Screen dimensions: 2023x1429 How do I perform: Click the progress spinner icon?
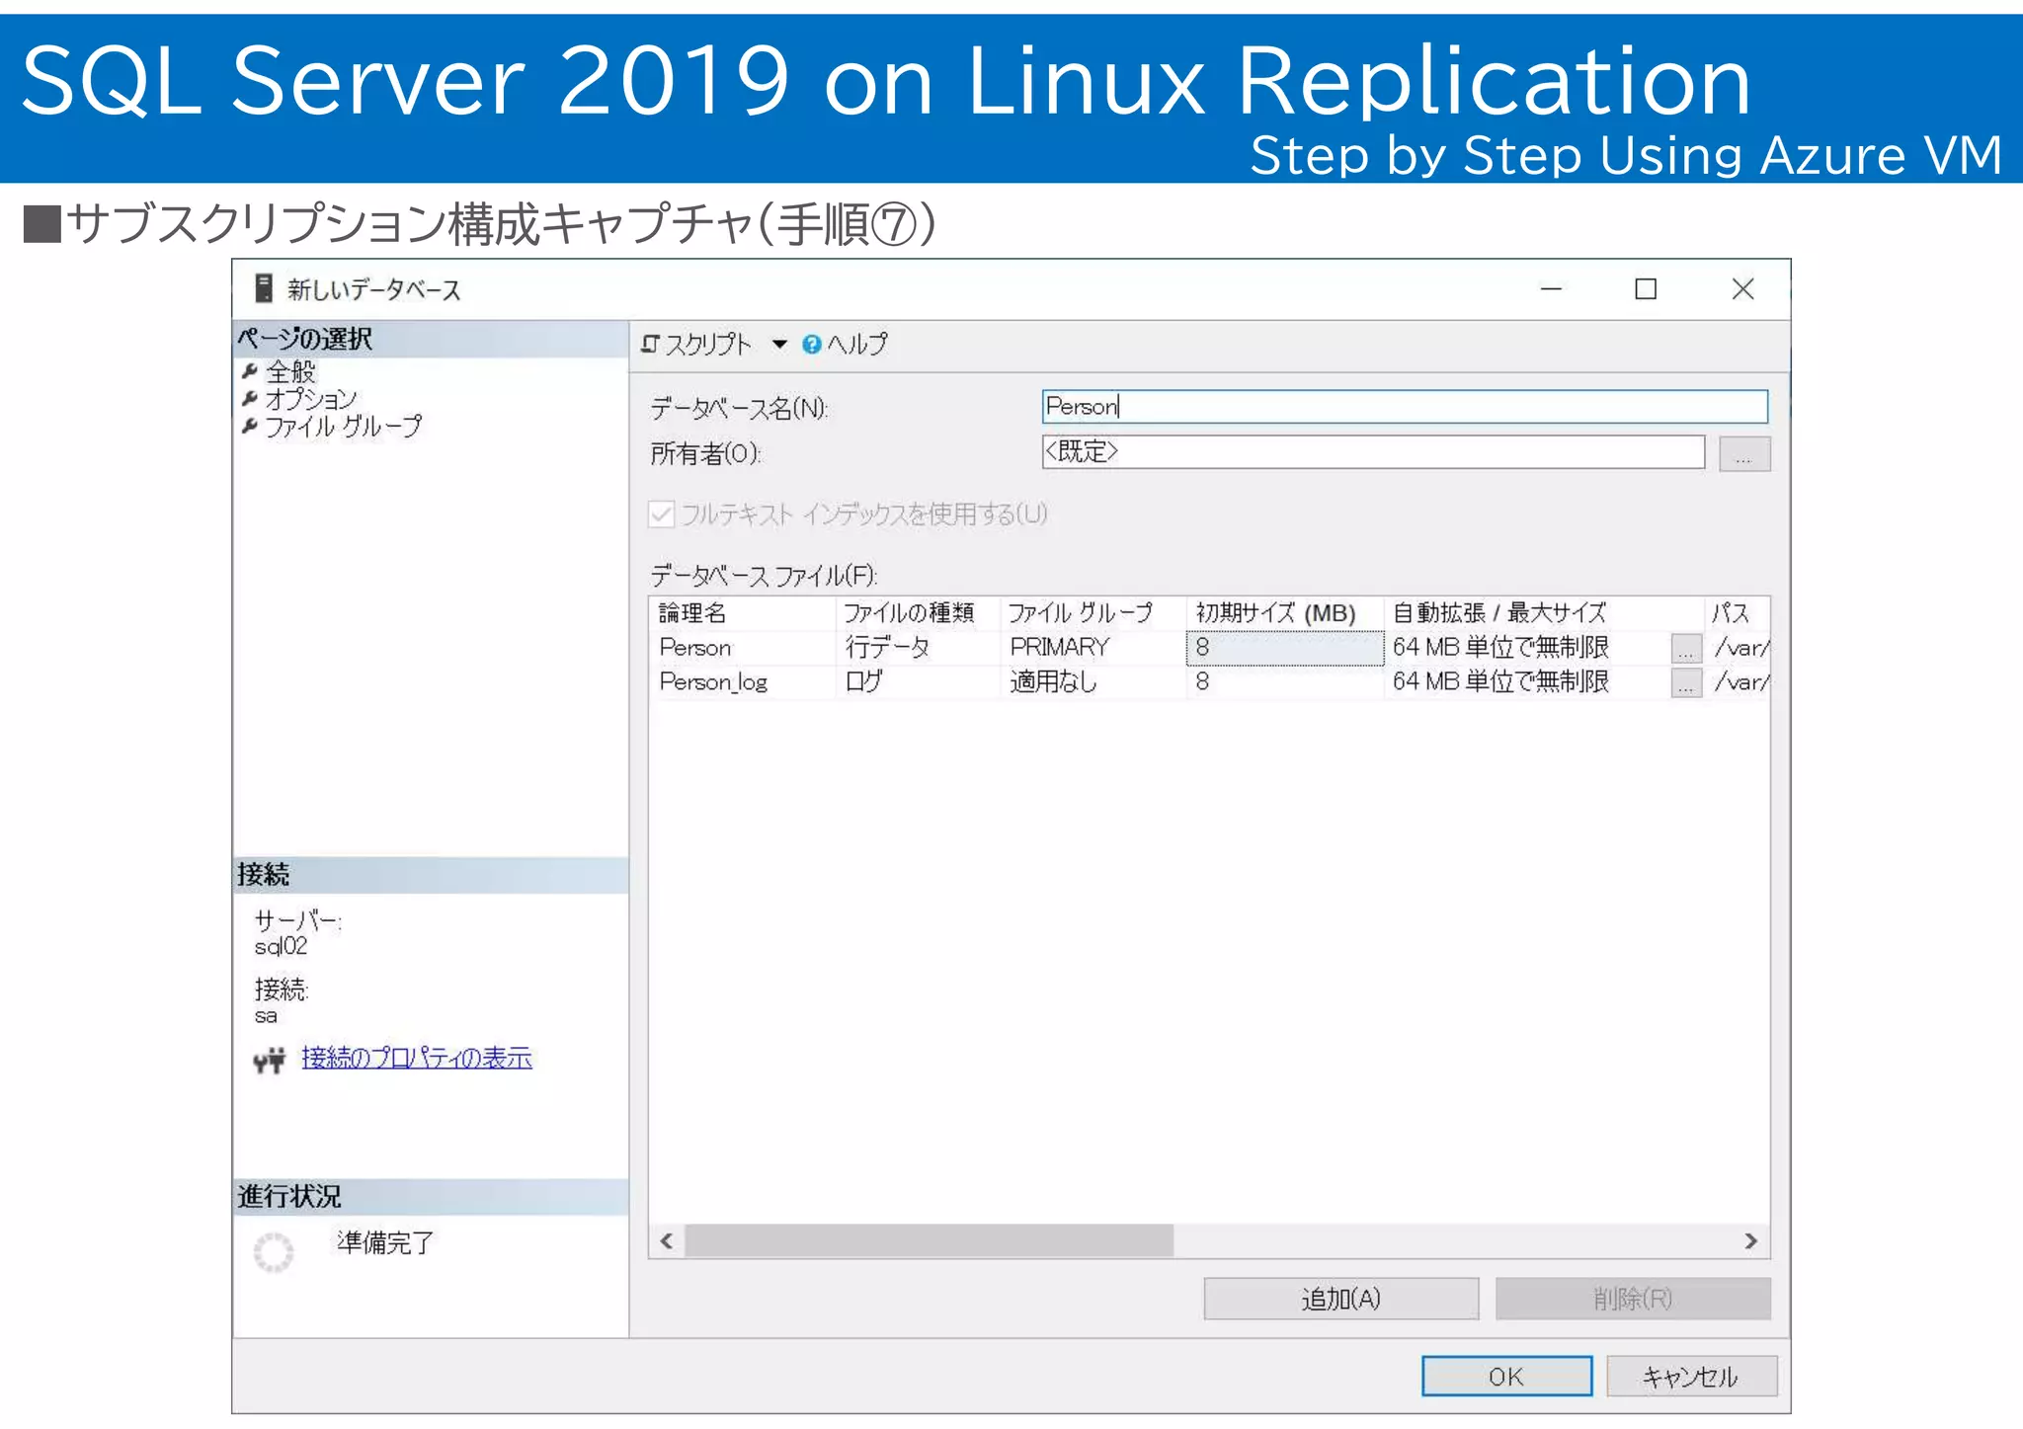coord(274,1253)
